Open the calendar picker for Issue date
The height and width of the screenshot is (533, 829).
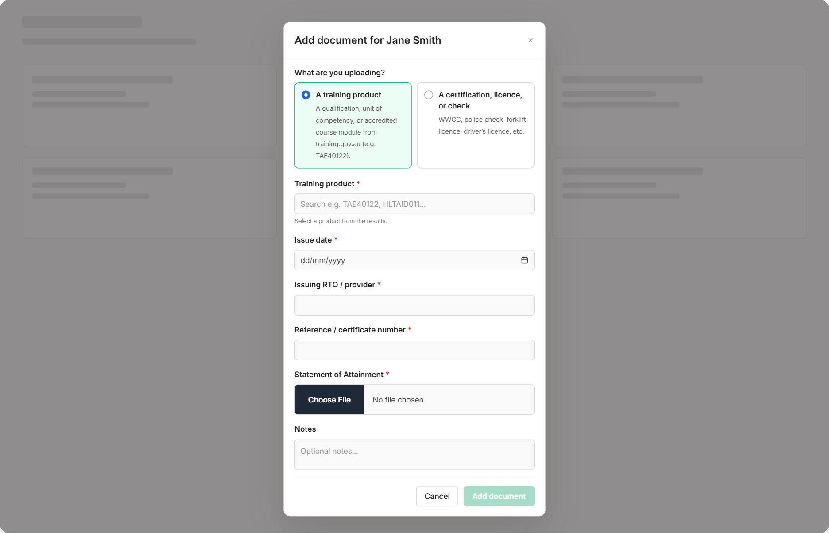(x=524, y=260)
